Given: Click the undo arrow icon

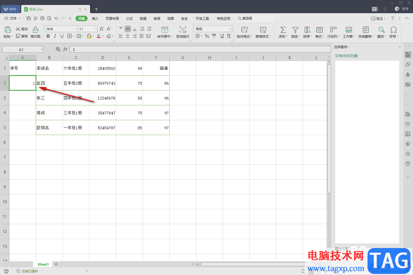Looking at the screenshot, I should pos(56,18).
